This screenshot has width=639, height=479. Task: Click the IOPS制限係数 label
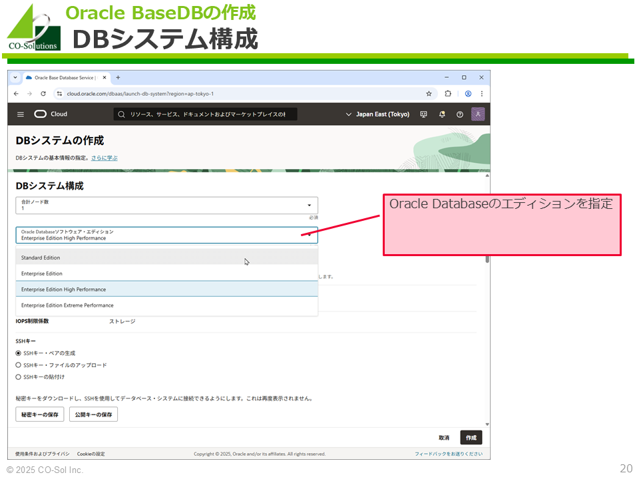tap(32, 321)
